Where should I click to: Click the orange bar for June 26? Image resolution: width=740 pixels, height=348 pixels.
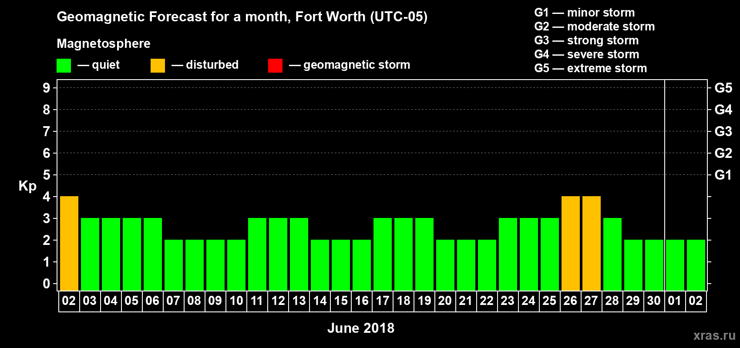coord(570,243)
